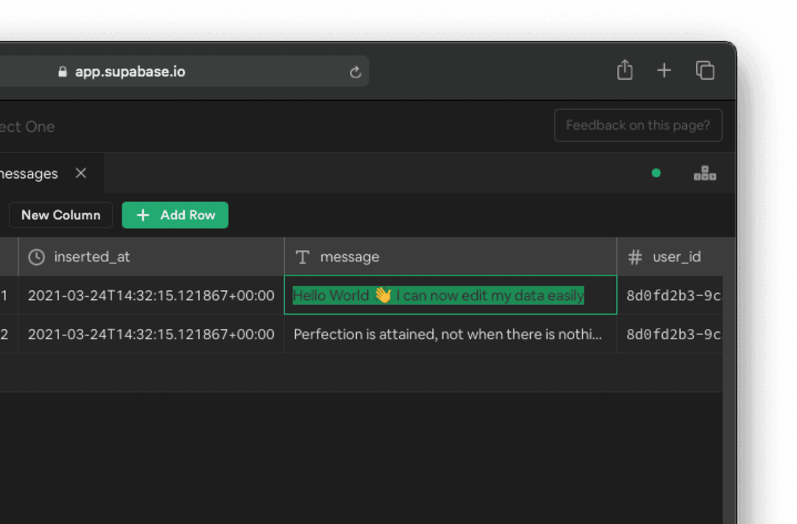Click the T text-type icon on the message column
The height and width of the screenshot is (524, 797).
pos(302,257)
